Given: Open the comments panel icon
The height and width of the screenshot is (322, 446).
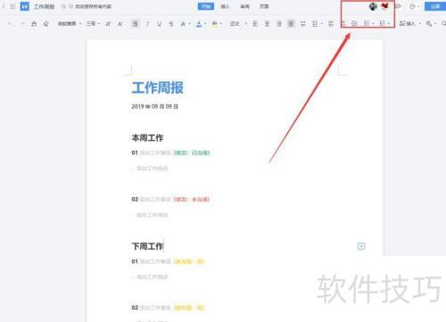Looking at the screenshot, I should (399, 6).
